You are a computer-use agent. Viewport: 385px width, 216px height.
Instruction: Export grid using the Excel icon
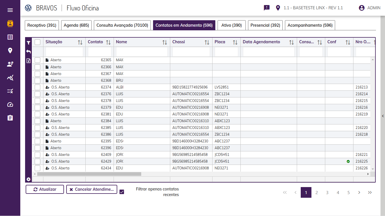(28, 61)
